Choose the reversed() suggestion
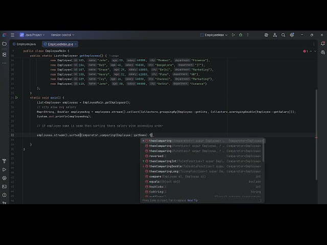The height and width of the screenshot is (245, 327). (203, 156)
